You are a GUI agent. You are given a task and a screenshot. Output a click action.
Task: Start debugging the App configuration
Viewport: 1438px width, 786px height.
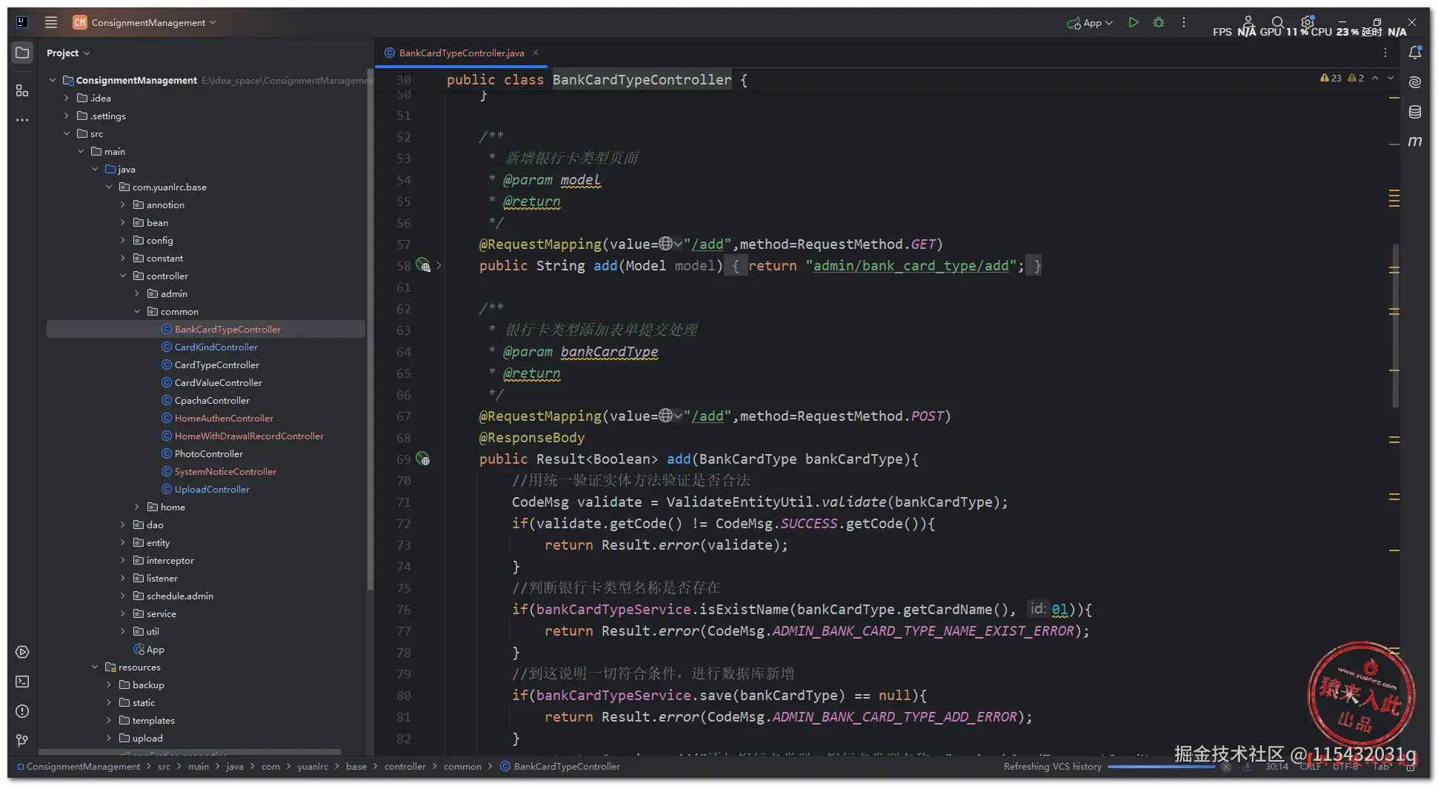[1159, 22]
